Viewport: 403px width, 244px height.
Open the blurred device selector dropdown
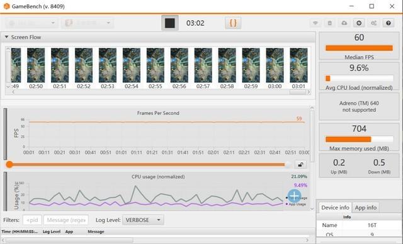pyautogui.click(x=31, y=23)
